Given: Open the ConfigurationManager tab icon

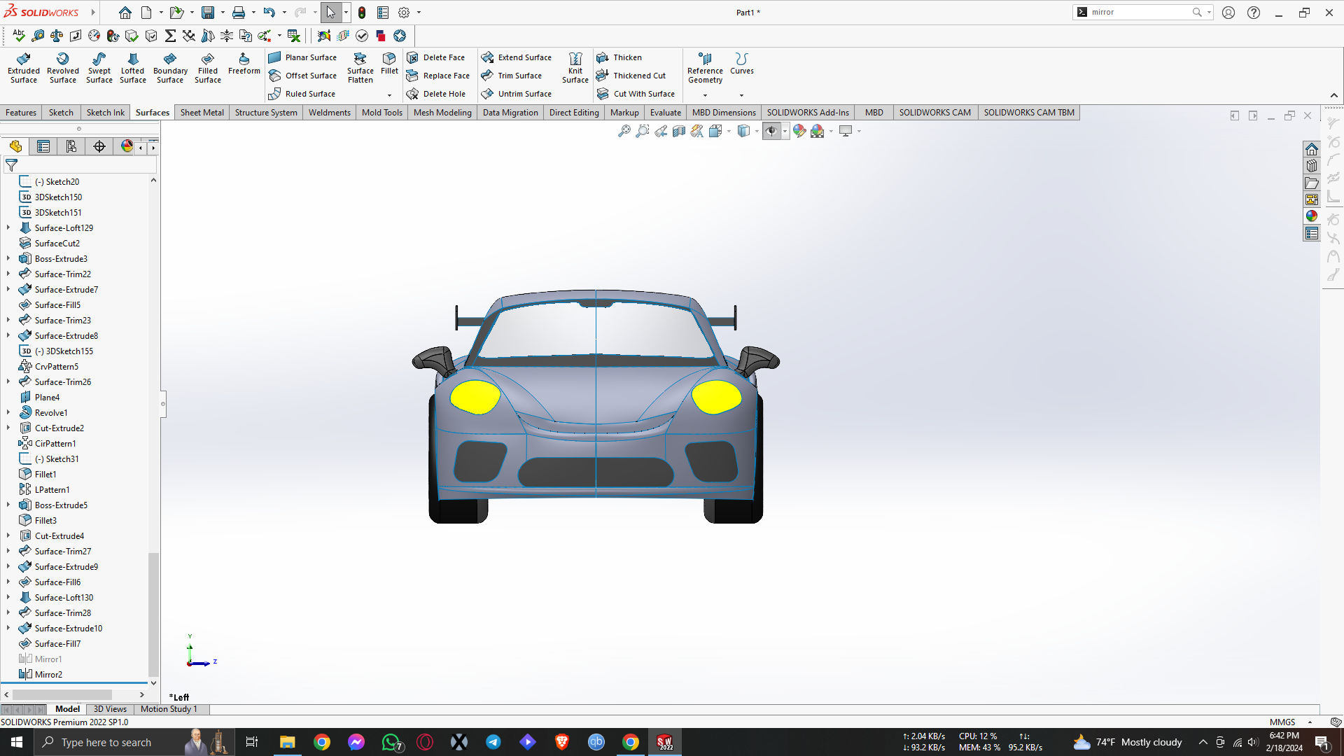Looking at the screenshot, I should click(71, 146).
